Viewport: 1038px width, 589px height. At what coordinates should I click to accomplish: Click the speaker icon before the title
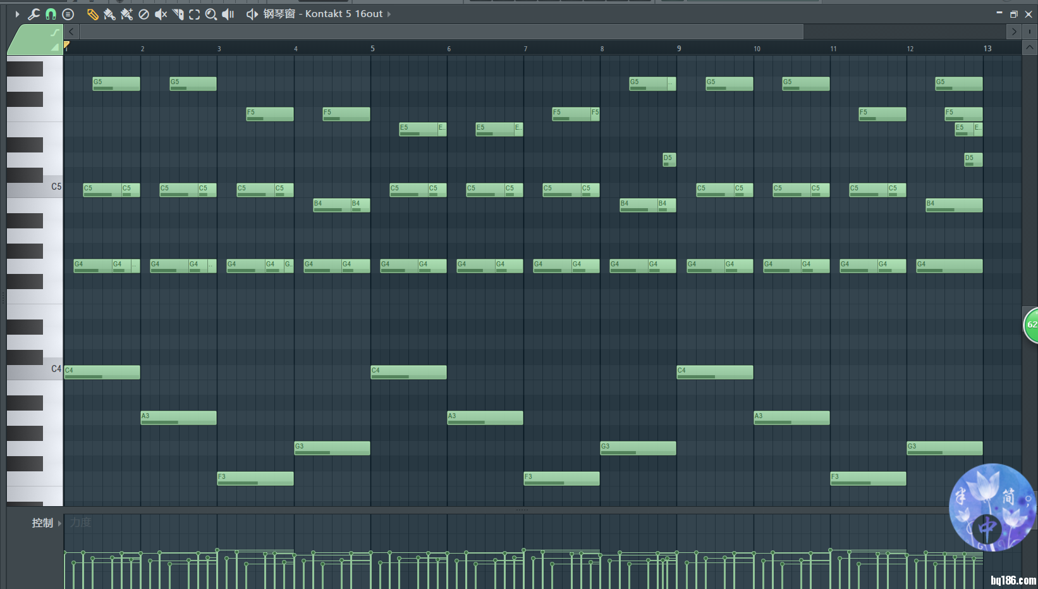(x=252, y=14)
